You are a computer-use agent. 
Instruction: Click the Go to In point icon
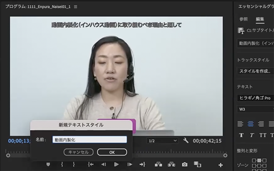pyautogui.click(x=91, y=164)
